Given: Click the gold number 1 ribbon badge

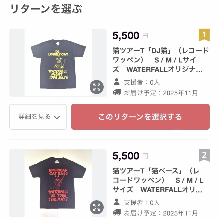Looking at the screenshot, I should pos(204,35).
